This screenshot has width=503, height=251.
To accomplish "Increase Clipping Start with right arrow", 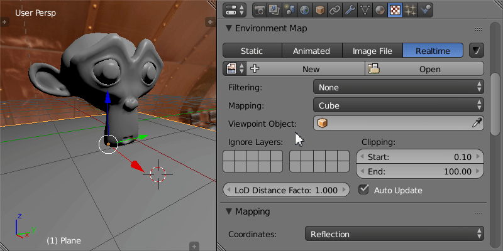I will (x=478, y=157).
